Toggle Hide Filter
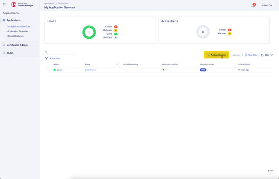The width and height of the screenshot is (279, 179). 251,55
